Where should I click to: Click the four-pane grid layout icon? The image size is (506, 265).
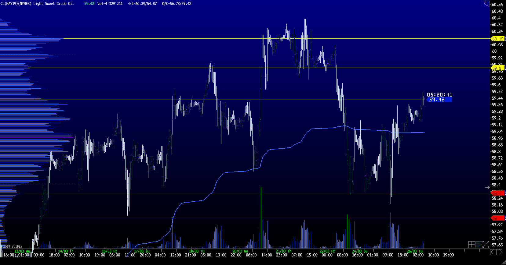(471, 245)
